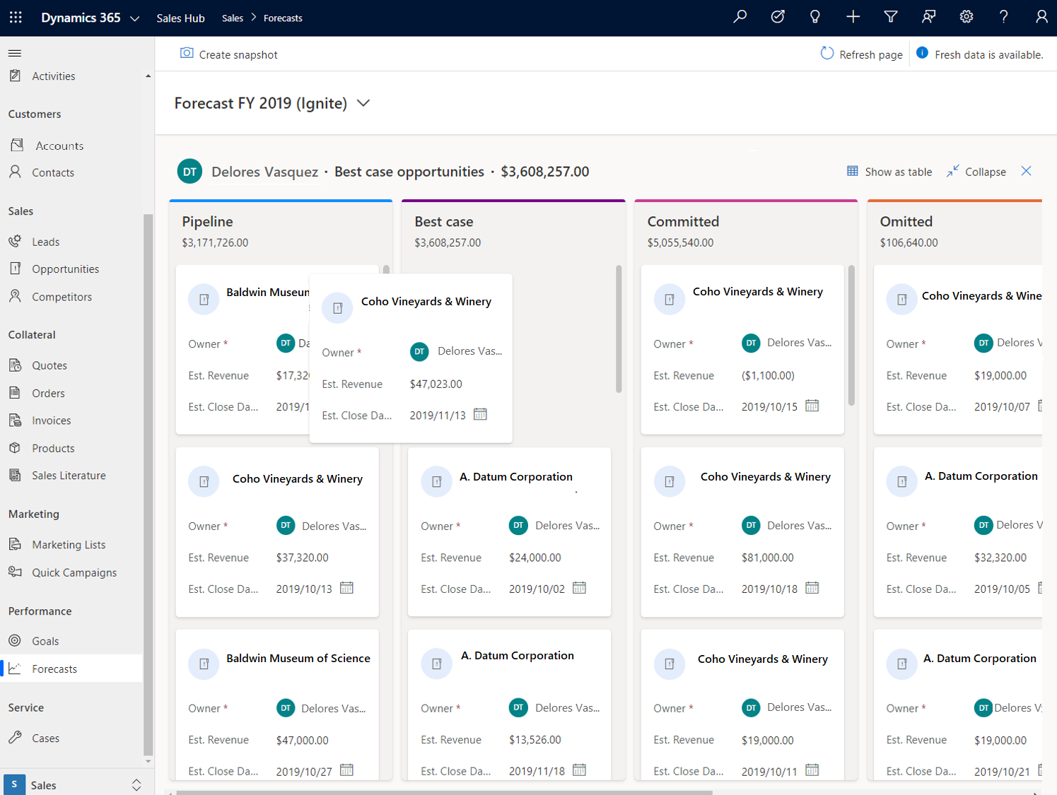Click the Create snapshot button
Image resolution: width=1057 pixels, height=795 pixels.
pos(229,54)
